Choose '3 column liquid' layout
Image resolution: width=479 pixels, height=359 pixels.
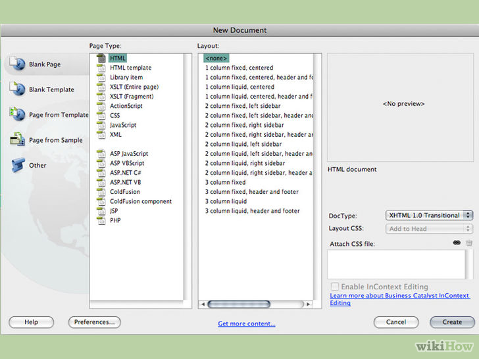click(x=226, y=201)
